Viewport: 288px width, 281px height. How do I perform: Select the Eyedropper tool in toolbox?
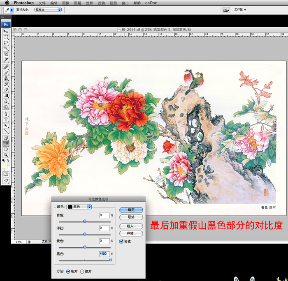(6, 144)
